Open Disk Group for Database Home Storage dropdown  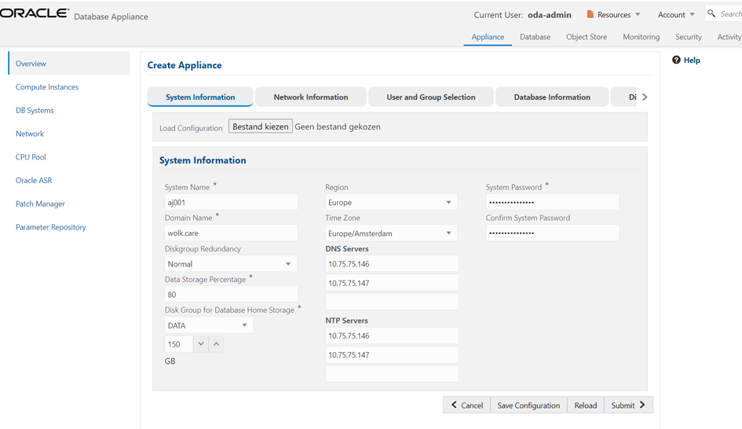coord(208,325)
